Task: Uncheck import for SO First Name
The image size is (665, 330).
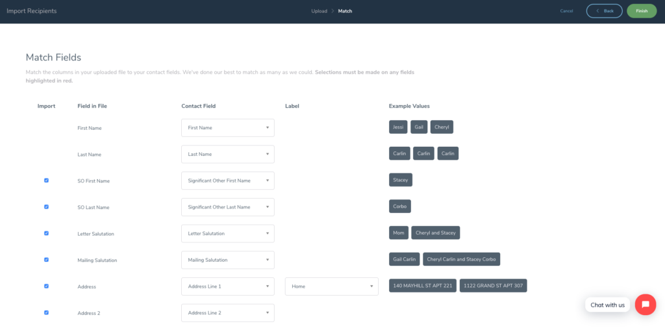Action: tap(46, 181)
